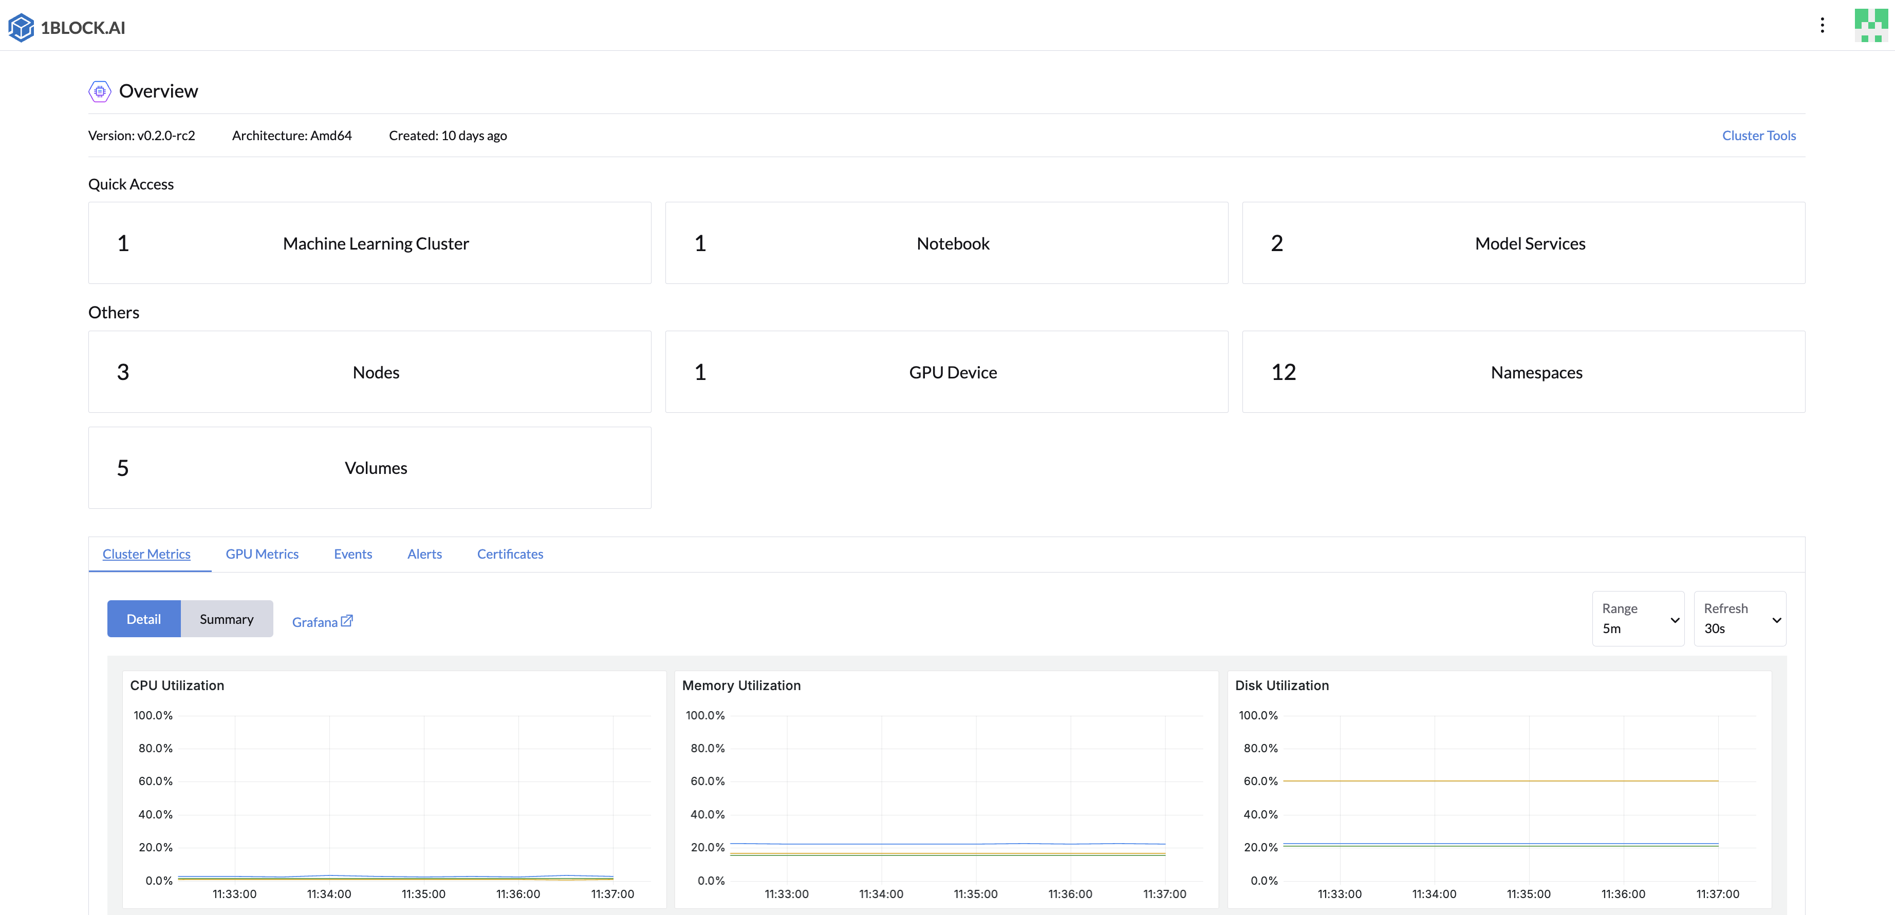This screenshot has width=1895, height=915.
Task: Click the green pixel user avatar
Action: pyautogui.click(x=1871, y=26)
